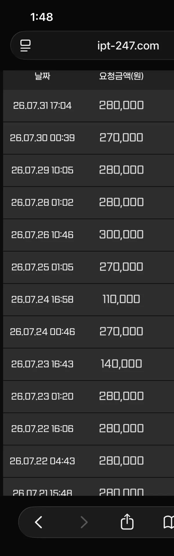174x556 pixels.
Task: Go back with the left chevron
Action: pos(39,522)
